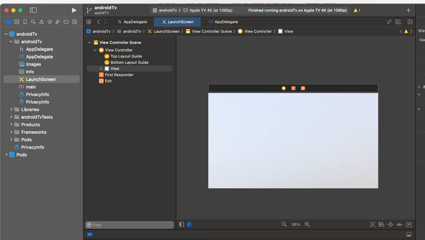Zoom out the canvas
The width and height of the screenshot is (425, 240).
284,224
